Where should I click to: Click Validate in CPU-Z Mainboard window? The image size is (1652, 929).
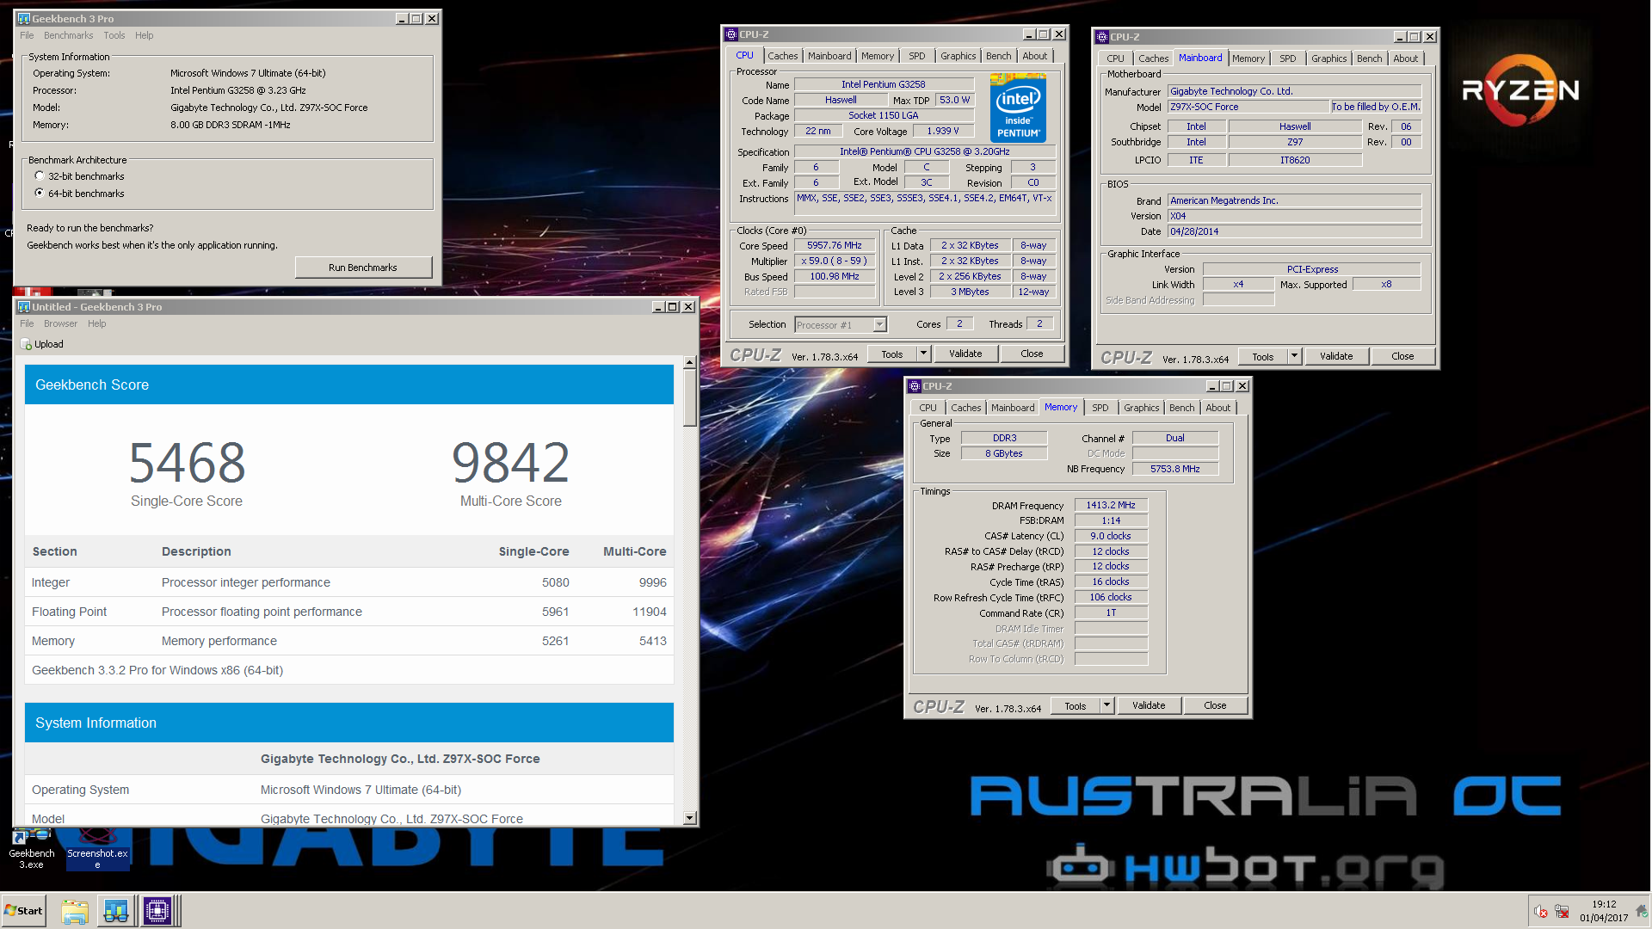tap(1336, 356)
